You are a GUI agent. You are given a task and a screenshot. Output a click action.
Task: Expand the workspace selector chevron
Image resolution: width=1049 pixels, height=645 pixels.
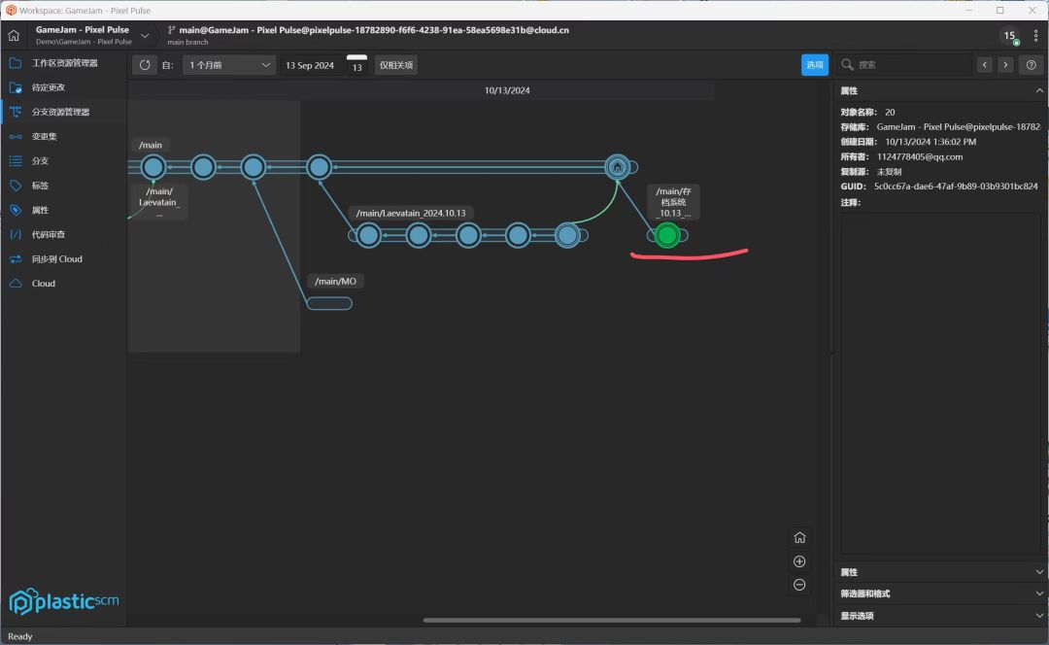(145, 36)
